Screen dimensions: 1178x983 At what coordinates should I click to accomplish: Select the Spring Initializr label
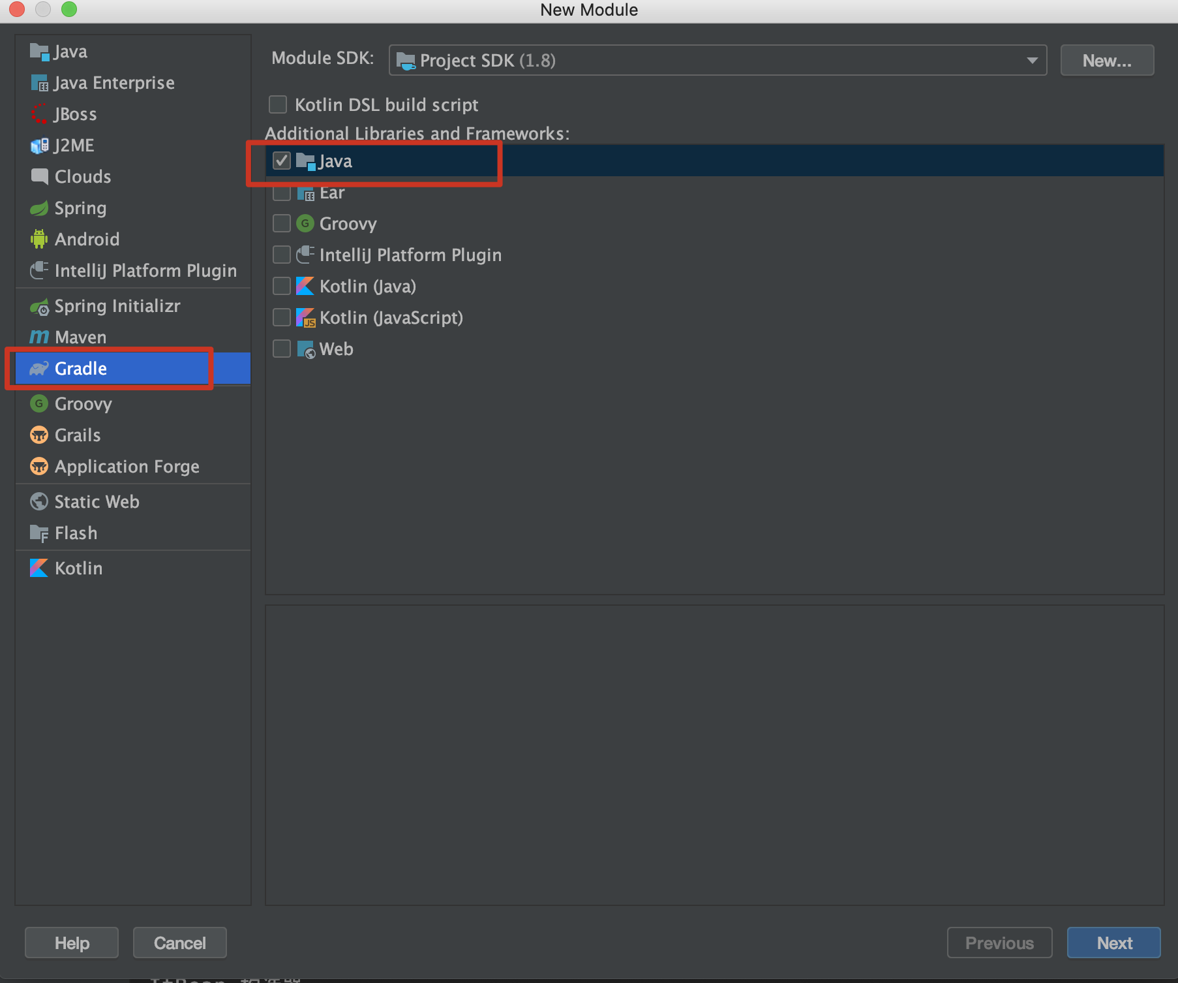click(117, 306)
